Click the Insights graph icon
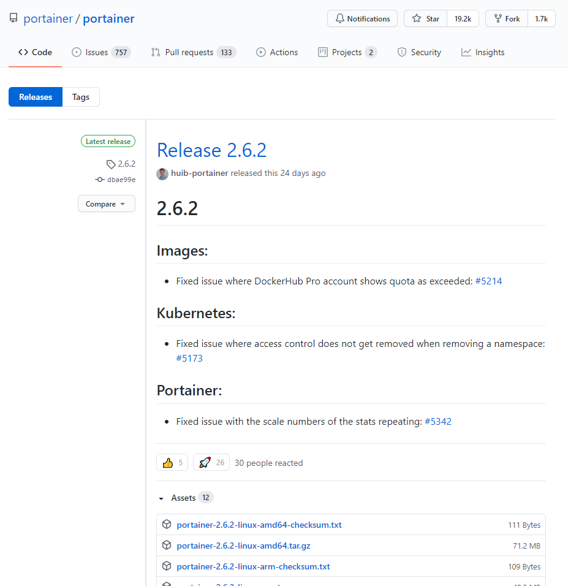 [466, 52]
